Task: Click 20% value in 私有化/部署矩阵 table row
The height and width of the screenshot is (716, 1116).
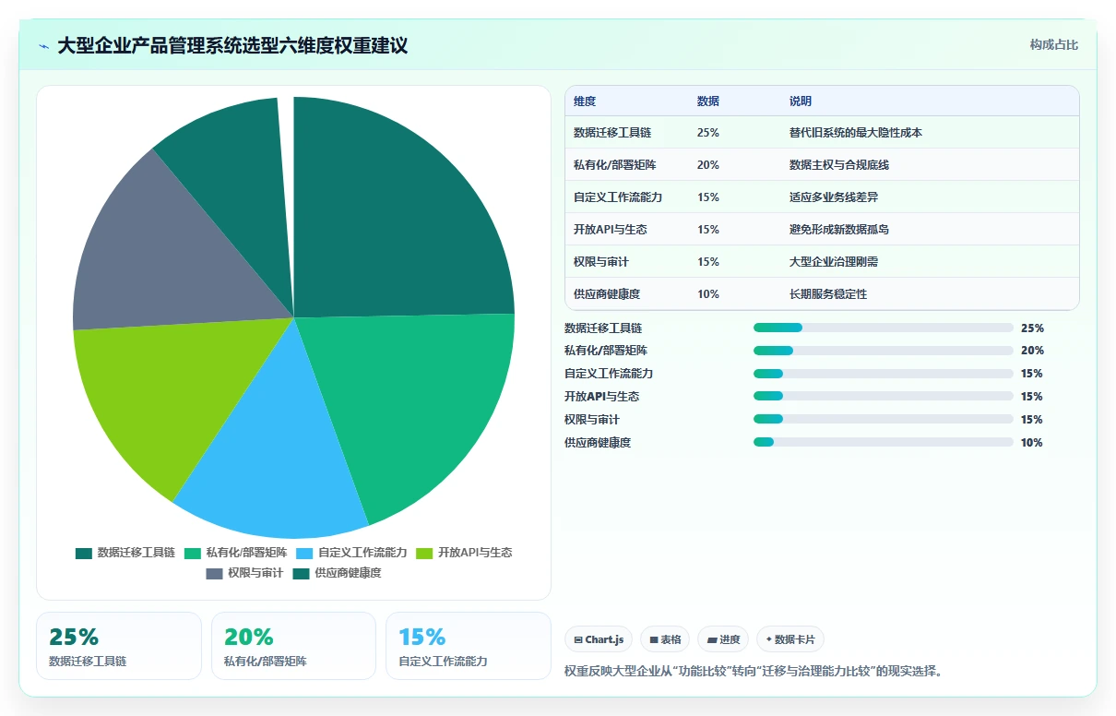Action: tap(708, 165)
